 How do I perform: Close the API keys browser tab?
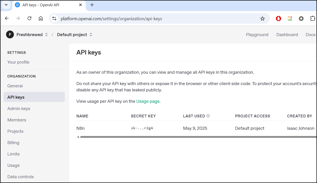(81, 5)
